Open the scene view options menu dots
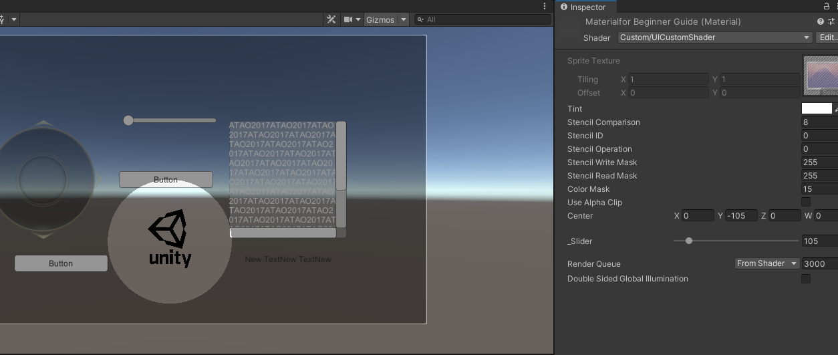The image size is (838, 355). click(545, 6)
